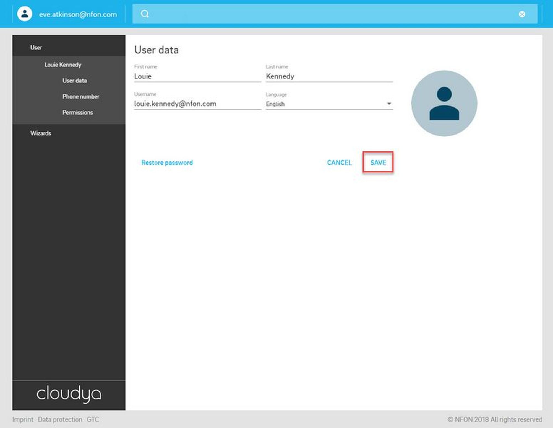Click the cloudya logo
The height and width of the screenshot is (428, 553).
(69, 394)
